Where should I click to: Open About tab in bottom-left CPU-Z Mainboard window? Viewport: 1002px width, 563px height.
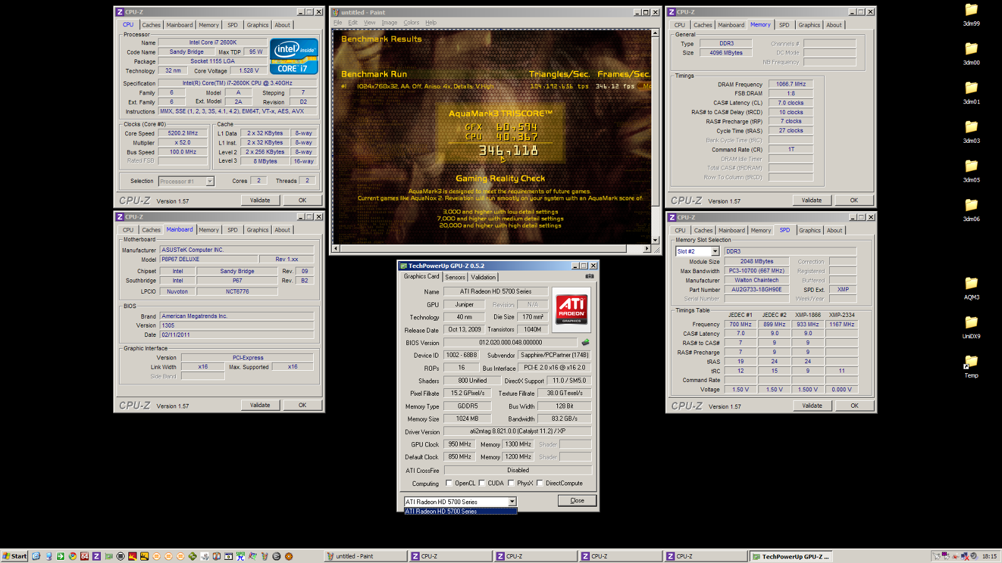tap(282, 230)
